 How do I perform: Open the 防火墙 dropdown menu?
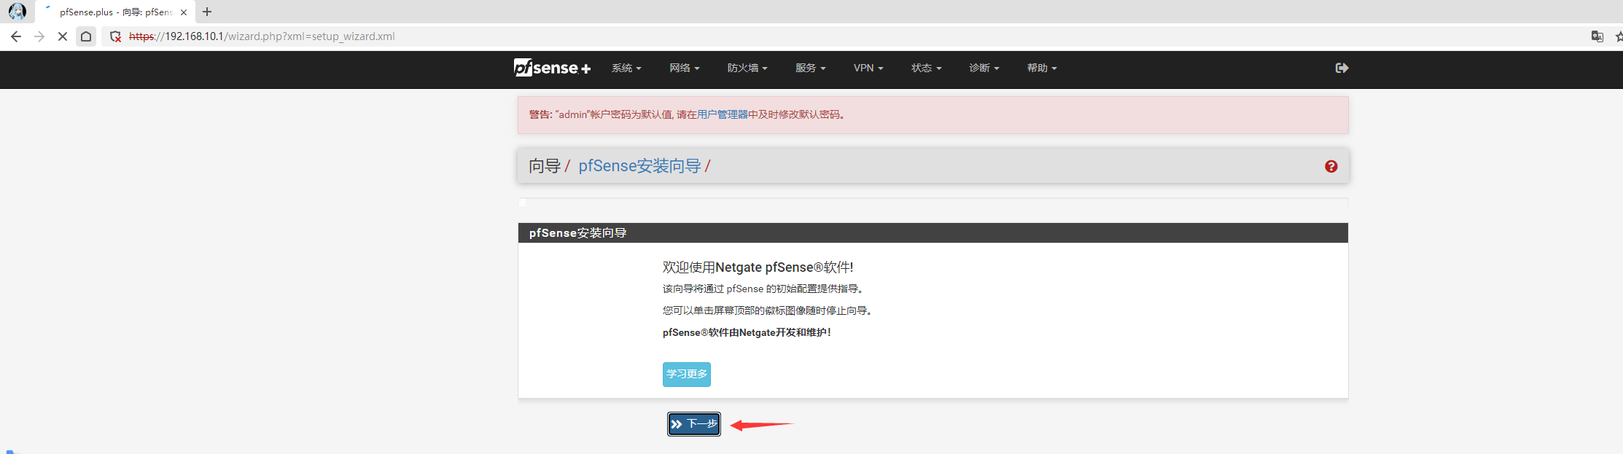pyautogui.click(x=747, y=68)
